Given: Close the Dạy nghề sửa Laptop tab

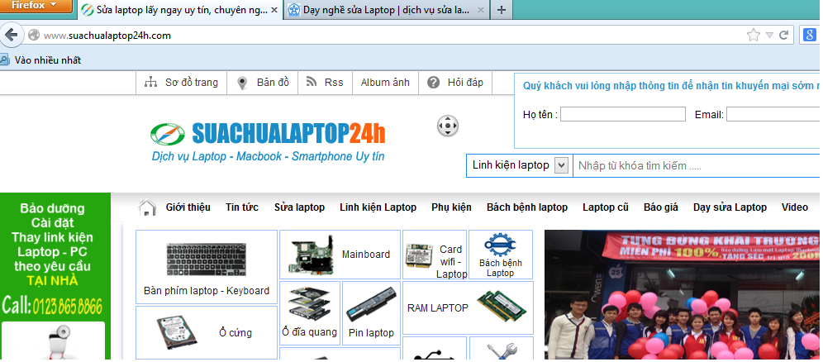Looking at the screenshot, I should tap(480, 10).
